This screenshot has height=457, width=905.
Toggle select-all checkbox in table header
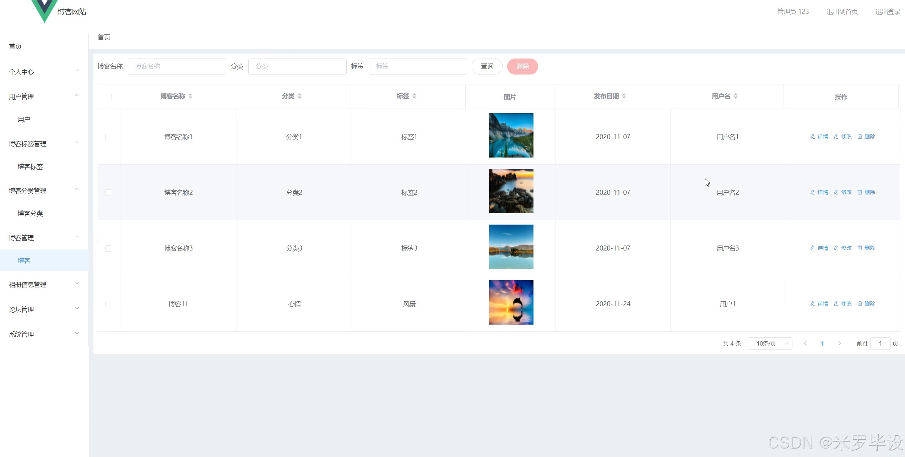click(x=109, y=97)
